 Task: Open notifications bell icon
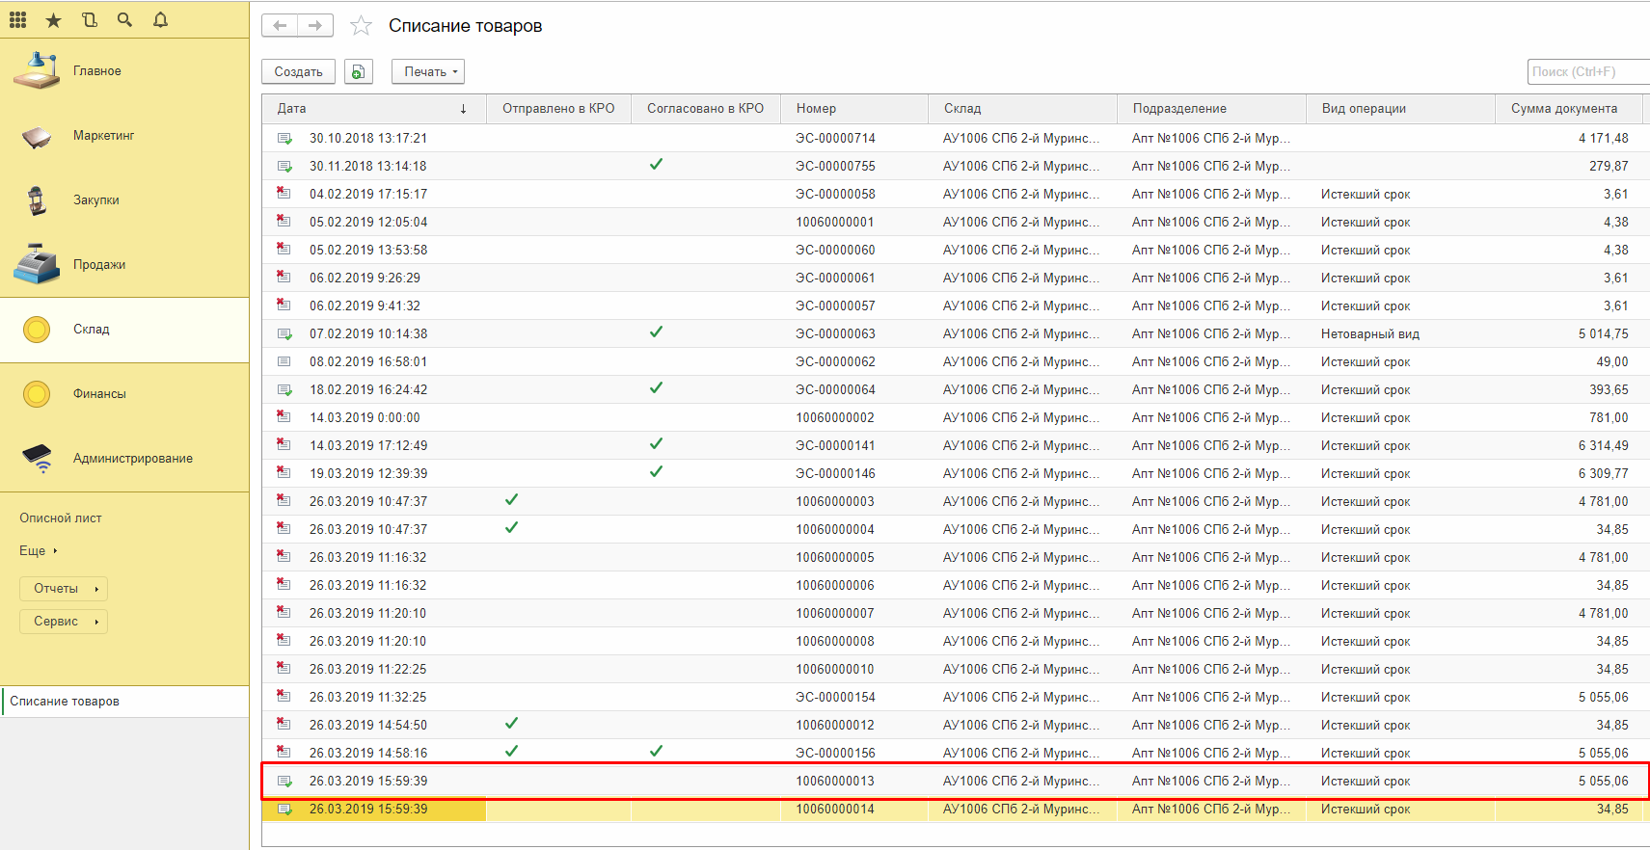point(160,19)
